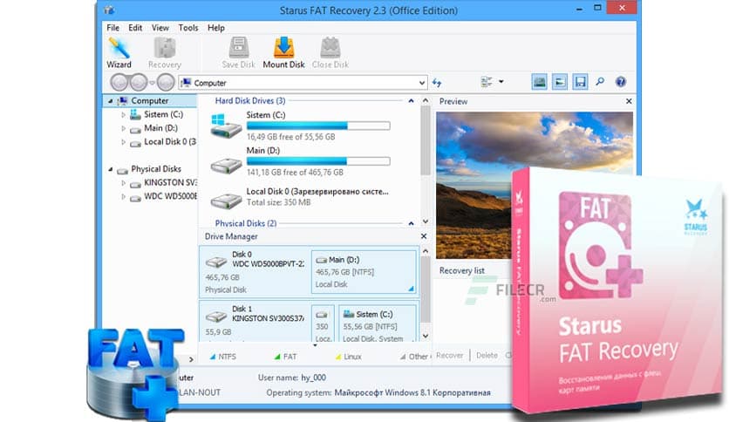Click the Drive Manager scroll-down arrow
Screen dimensions: 729x422
(426, 336)
